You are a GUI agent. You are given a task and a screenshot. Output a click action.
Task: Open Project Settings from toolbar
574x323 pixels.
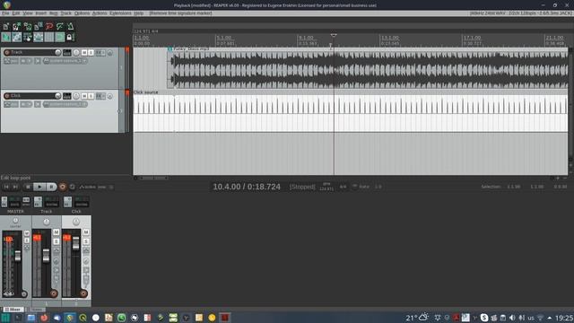click(38, 26)
